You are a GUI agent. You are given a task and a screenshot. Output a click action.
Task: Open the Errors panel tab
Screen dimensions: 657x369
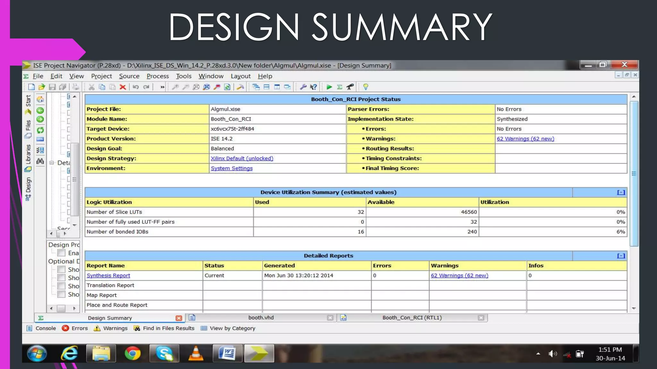point(75,328)
